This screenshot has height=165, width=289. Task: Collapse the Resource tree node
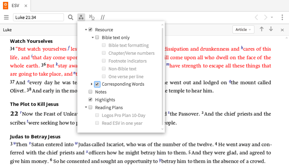[x=86, y=29]
